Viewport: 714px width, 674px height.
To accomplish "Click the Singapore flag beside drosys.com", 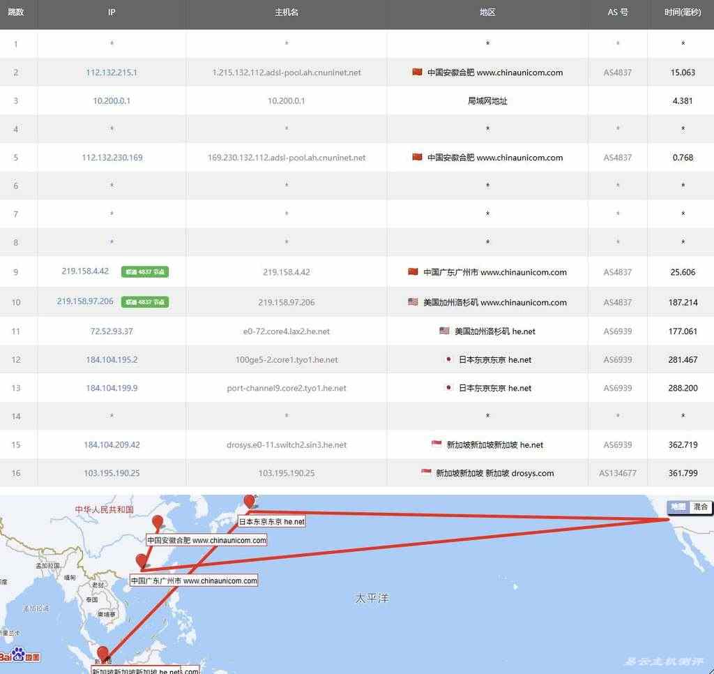I will tap(426, 472).
